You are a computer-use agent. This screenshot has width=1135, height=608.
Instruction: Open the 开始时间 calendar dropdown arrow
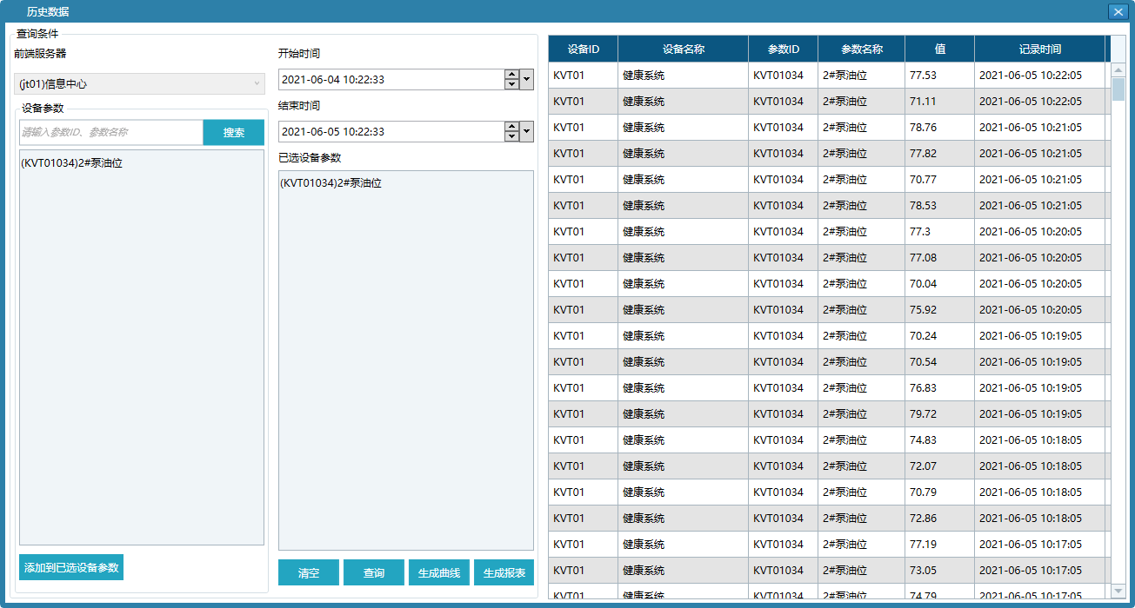tap(527, 80)
